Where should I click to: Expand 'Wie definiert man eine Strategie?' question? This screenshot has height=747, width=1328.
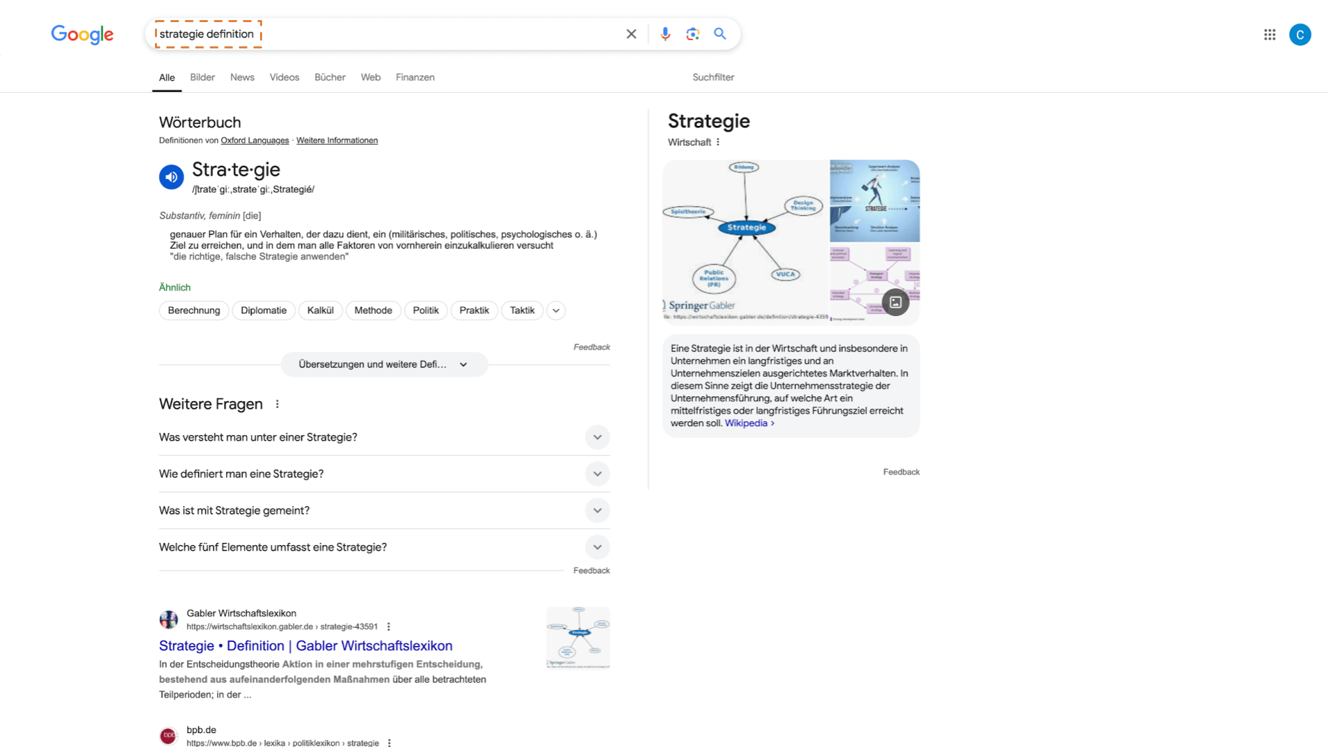[x=597, y=474]
